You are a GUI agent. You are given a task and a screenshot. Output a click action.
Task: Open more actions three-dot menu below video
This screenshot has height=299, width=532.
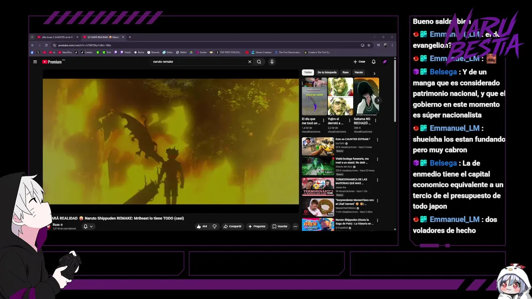tap(296, 226)
